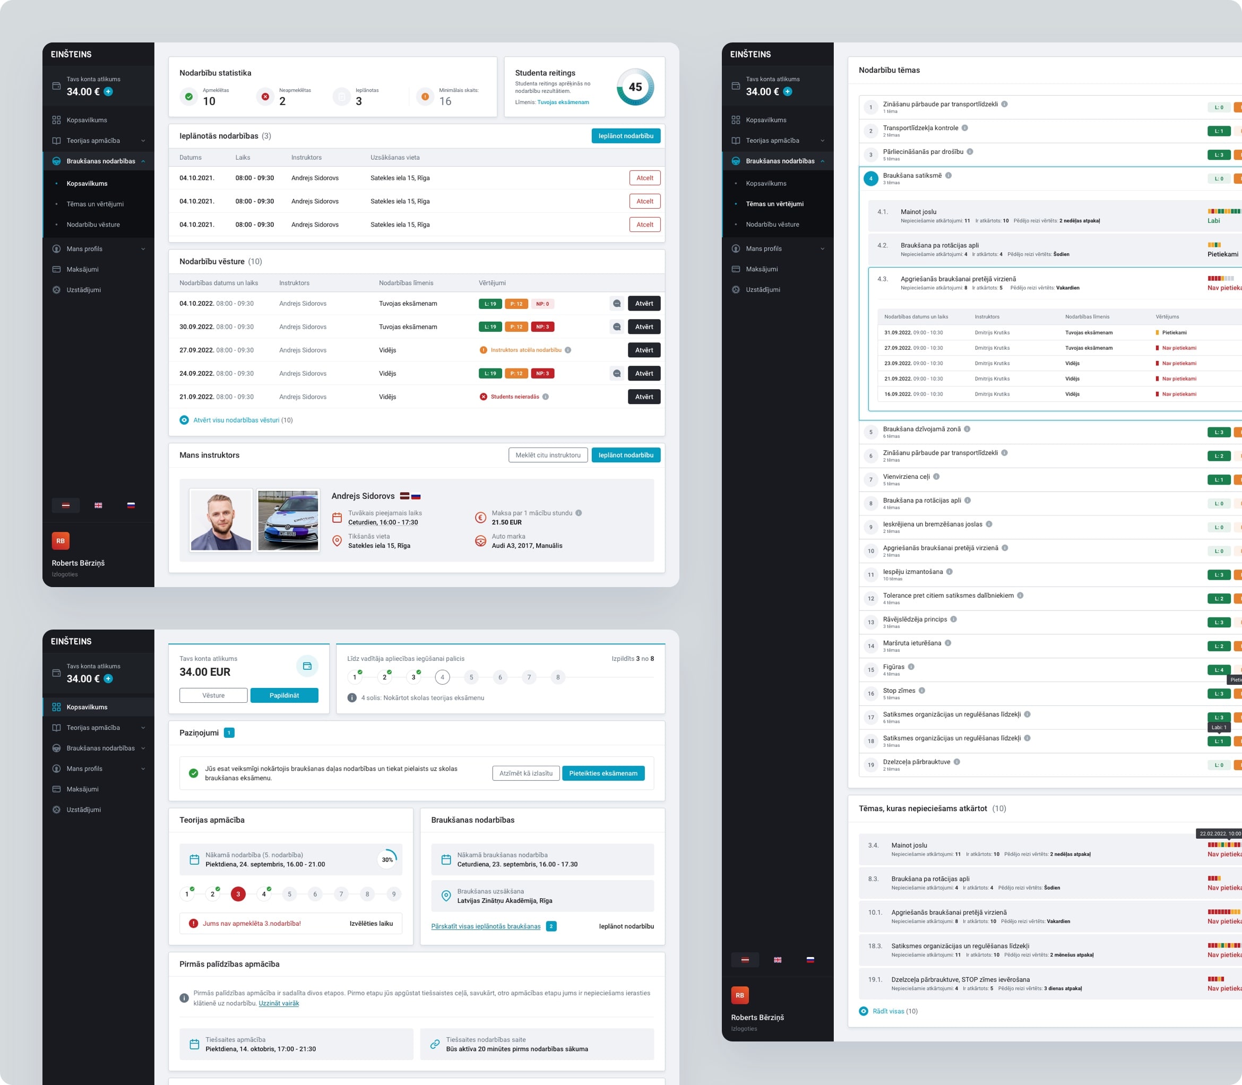This screenshot has width=1242, height=1085.
Task: Click Meklēt citu instruktoru button
Action: pos(547,455)
